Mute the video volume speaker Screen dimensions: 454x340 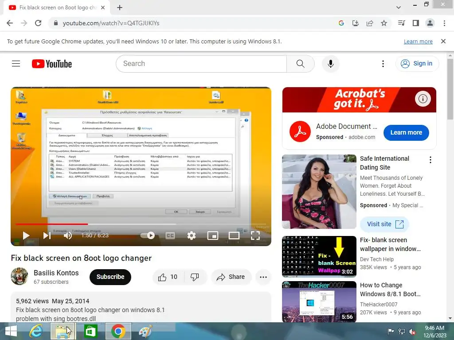tap(68, 236)
